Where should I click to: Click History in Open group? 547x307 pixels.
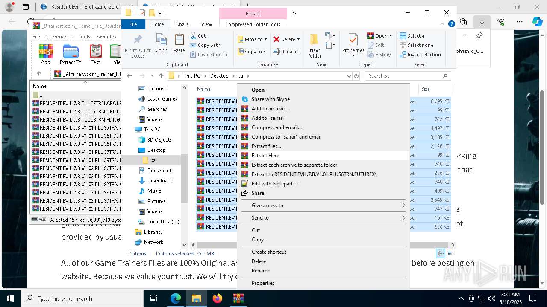(x=379, y=55)
